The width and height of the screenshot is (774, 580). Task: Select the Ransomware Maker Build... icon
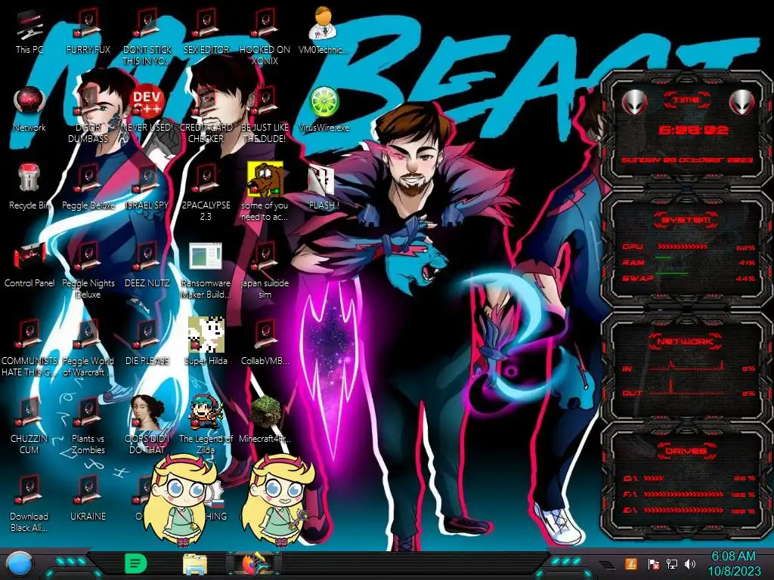[x=206, y=270]
